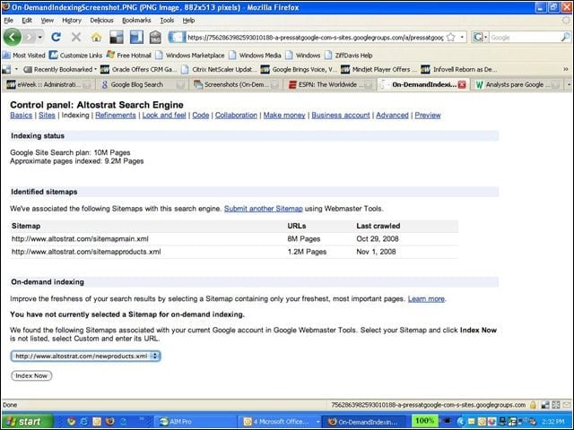Open Infovell Reborn bookmark

point(459,69)
